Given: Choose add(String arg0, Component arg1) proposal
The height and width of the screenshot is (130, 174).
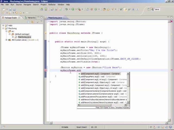Looking at the screenshot, I should click(x=102, y=85).
